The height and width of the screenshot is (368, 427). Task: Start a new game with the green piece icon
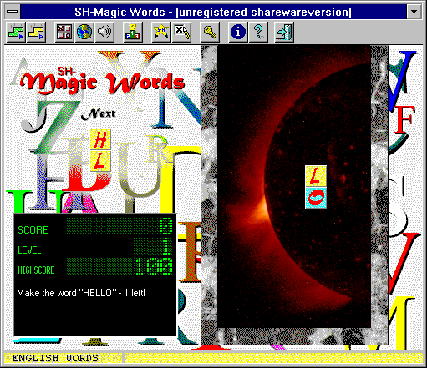point(16,33)
